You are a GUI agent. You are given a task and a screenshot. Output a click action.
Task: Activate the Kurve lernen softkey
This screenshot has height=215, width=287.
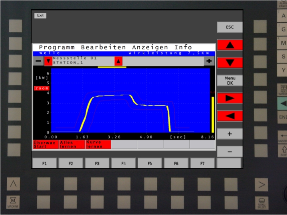(98, 144)
